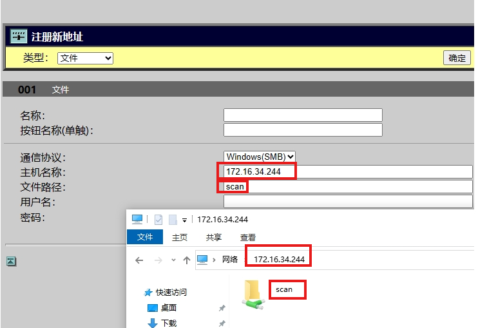Switch to the 主页 ribbon tab
The width and height of the screenshot is (478, 328).
(x=180, y=237)
